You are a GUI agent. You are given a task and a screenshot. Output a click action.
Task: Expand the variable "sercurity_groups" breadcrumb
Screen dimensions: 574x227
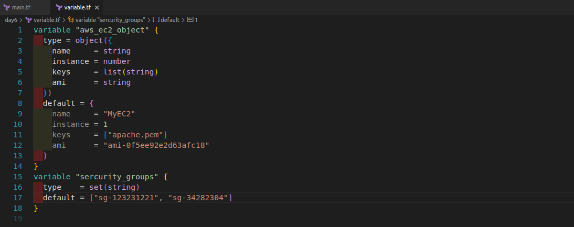111,20
